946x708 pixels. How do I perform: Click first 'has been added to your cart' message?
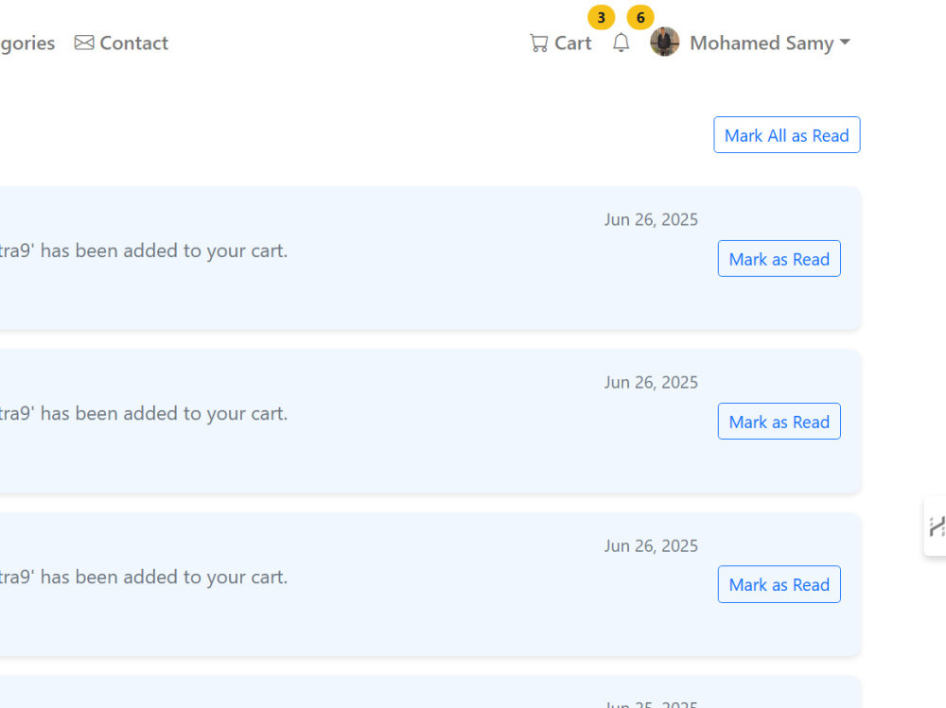[144, 250]
